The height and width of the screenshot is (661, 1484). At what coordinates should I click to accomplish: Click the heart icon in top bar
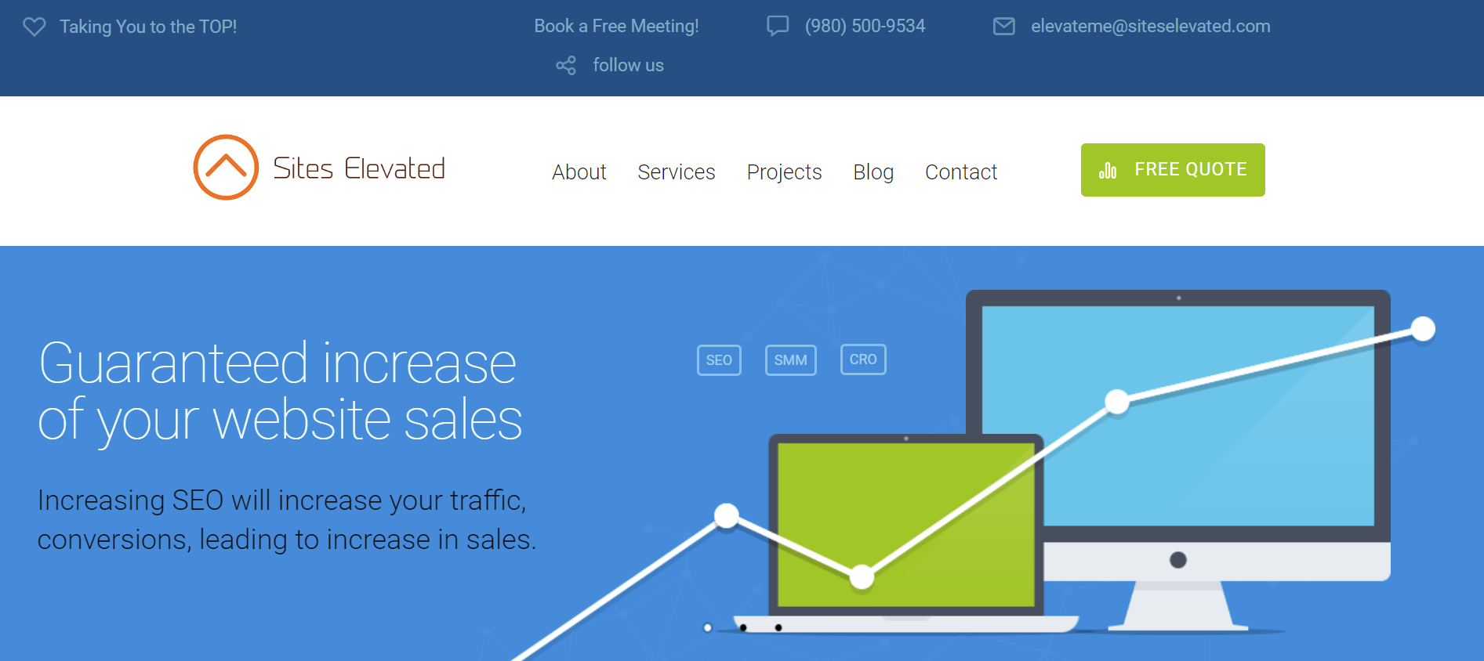point(34,27)
